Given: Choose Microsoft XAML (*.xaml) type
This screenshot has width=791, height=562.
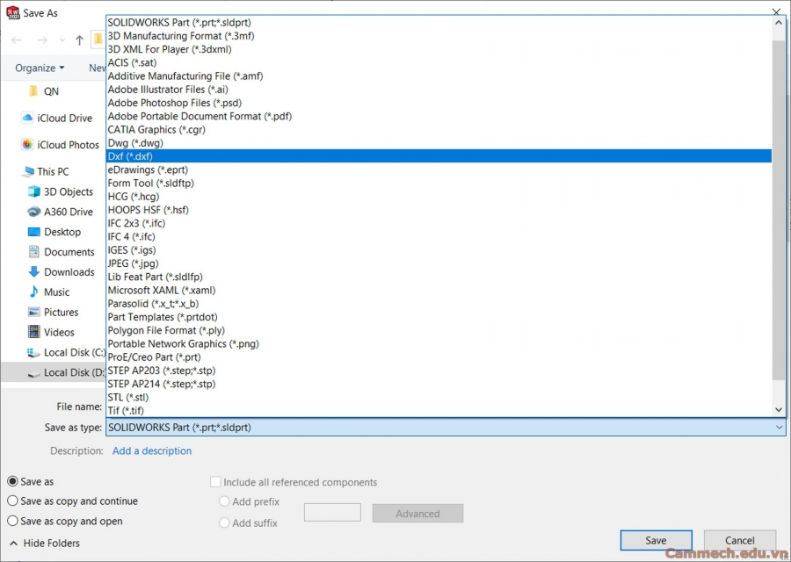Looking at the screenshot, I should [439, 291].
